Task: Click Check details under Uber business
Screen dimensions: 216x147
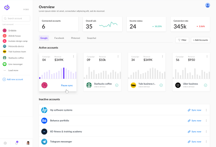Action: tap(189, 87)
